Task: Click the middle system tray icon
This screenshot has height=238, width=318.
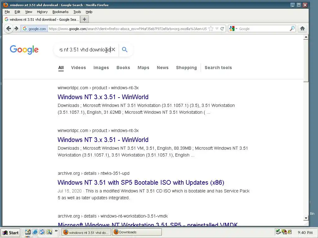Action: click(x=284, y=232)
